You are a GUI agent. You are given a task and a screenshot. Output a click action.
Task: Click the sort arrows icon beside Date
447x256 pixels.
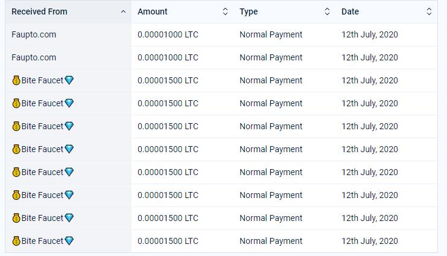[x=429, y=11]
